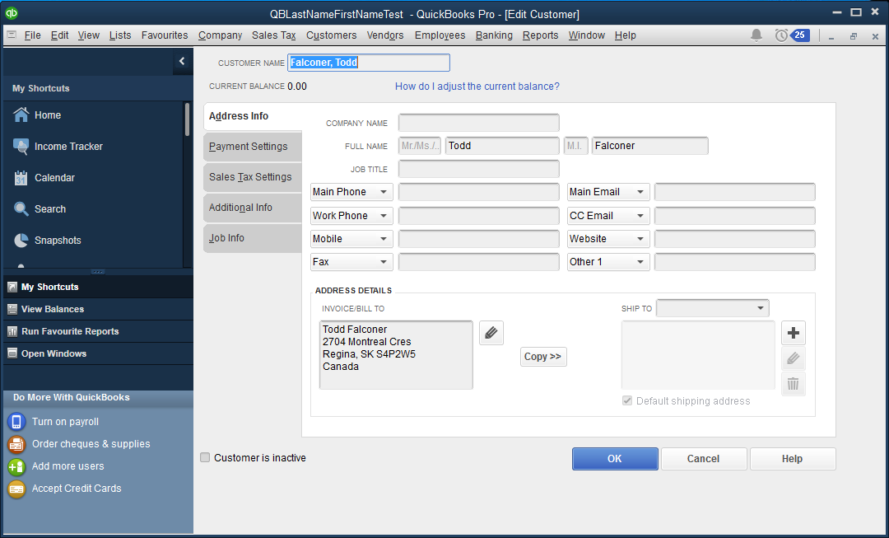Viewport: 889px width, 538px height.
Task: Toggle the Default shipping address checkbox
Action: point(627,400)
